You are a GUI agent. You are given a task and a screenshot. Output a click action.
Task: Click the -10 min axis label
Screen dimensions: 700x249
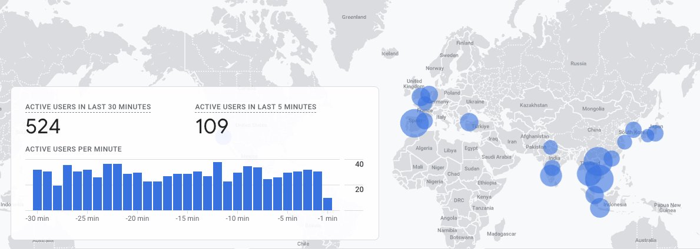coord(237,218)
